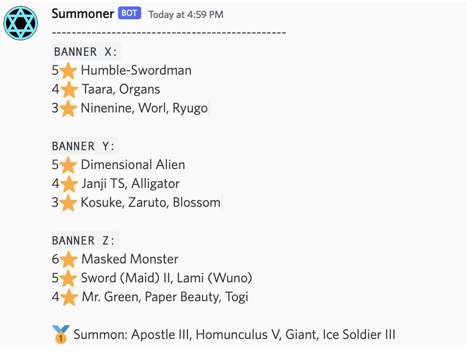Viewport: 467px width, 357px height.
Task: Click the star emoji beside Kosuke, Zaruto, Blossom
Action: pyautogui.click(x=68, y=203)
